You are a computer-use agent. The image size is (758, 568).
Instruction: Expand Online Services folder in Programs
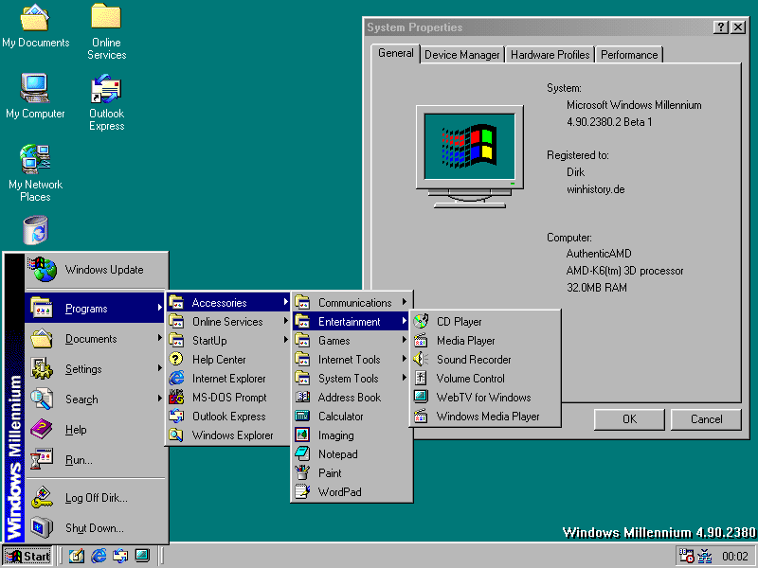coord(228,321)
